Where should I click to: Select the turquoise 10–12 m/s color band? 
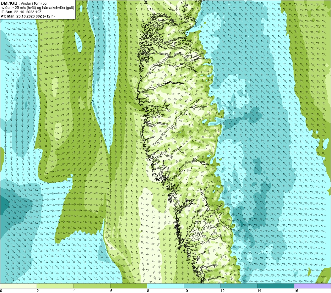202,286
